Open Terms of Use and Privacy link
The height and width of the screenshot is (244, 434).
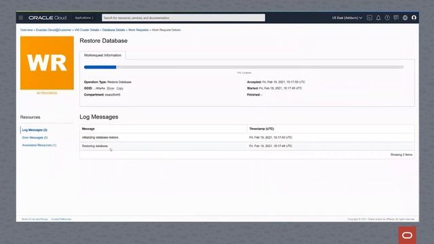[x=35, y=219]
